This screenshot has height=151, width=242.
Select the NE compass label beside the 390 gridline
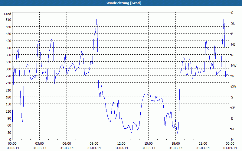(x=233, y=44)
